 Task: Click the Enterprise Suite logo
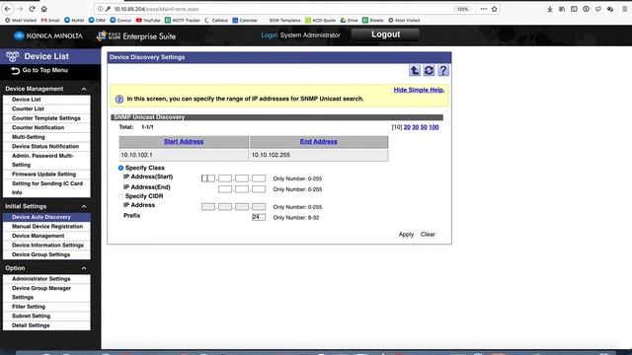136,36
